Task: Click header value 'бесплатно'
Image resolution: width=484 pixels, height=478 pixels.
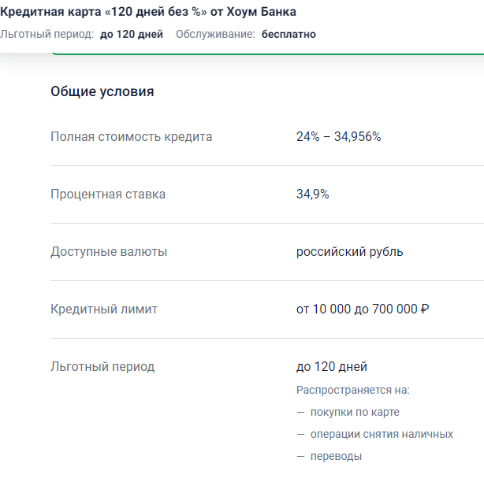Action: point(289,34)
